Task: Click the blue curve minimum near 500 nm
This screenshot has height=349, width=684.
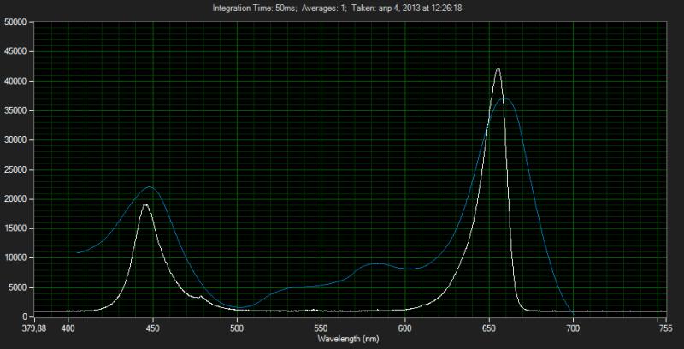Action: click(239, 307)
